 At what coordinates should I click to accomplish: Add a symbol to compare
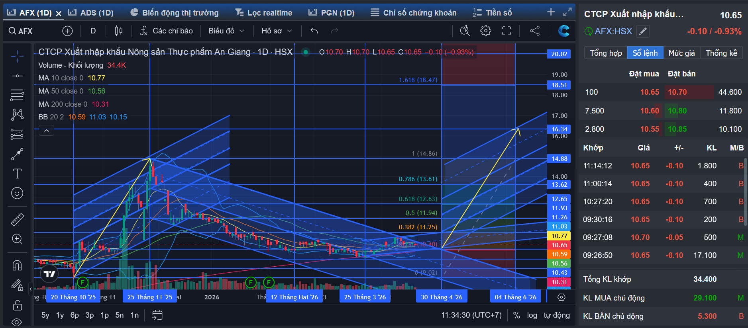click(x=67, y=31)
